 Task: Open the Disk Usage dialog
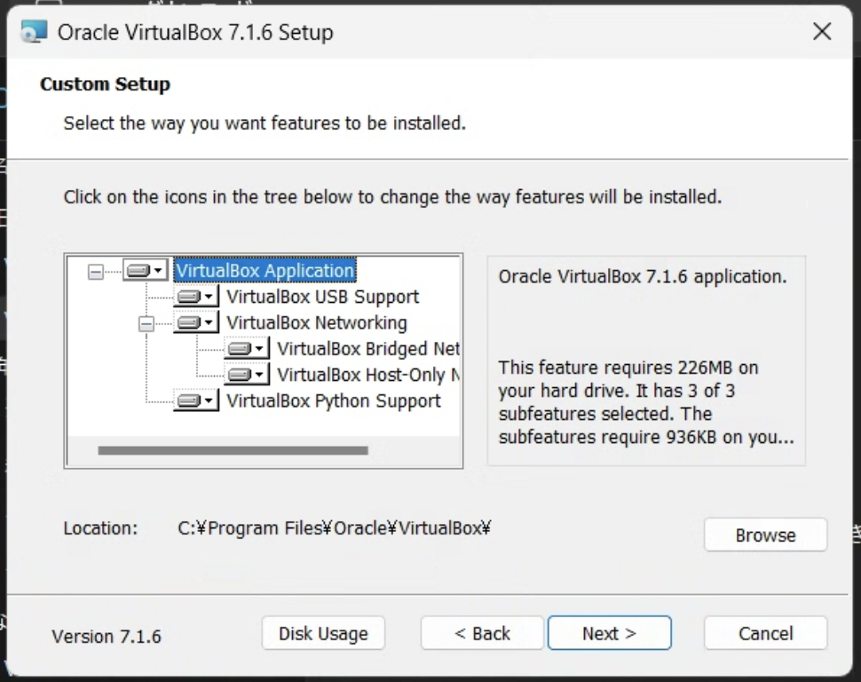coord(323,633)
